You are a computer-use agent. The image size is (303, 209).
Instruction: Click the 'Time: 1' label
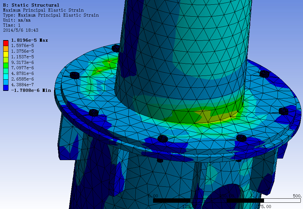pyautogui.click(x=12, y=25)
